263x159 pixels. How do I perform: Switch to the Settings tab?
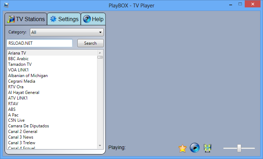click(x=64, y=19)
